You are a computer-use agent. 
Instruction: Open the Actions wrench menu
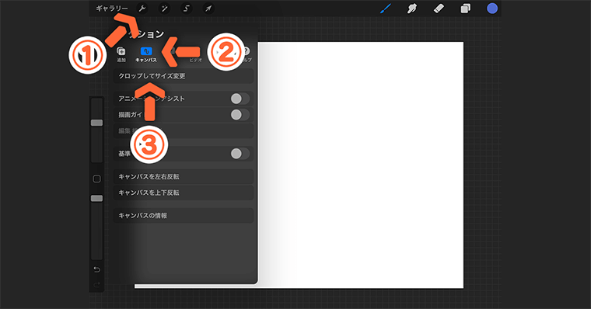coord(142,9)
